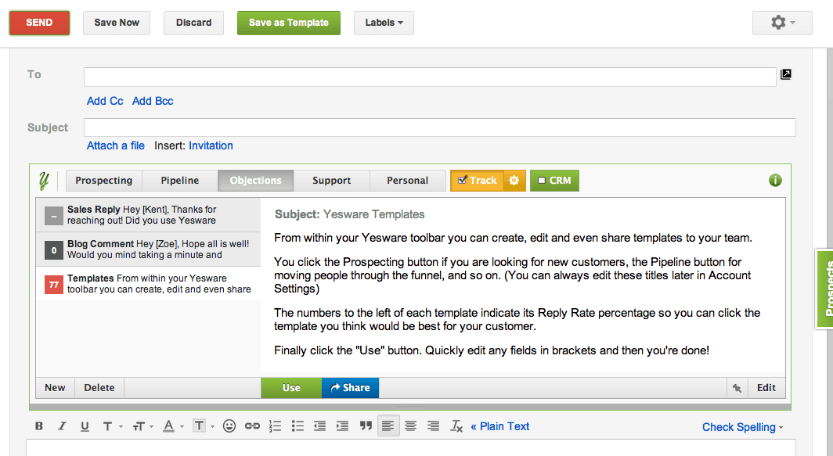Image resolution: width=833 pixels, height=456 pixels.
Task: Open the Labels dropdown
Action: [x=384, y=23]
